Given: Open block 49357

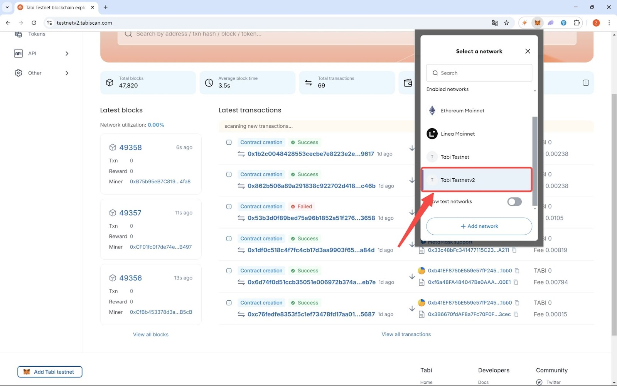Looking at the screenshot, I should pyautogui.click(x=130, y=213).
